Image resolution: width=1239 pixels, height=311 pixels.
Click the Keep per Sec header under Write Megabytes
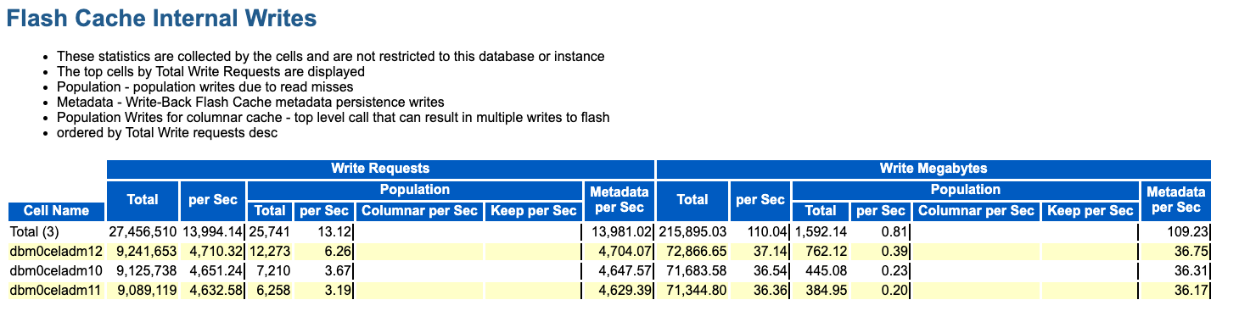tap(1090, 211)
